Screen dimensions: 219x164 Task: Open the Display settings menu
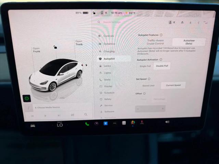point(106,86)
